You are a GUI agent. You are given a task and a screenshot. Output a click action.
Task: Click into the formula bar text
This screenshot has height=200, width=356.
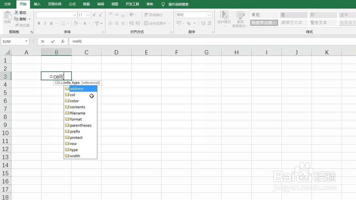click(77, 41)
